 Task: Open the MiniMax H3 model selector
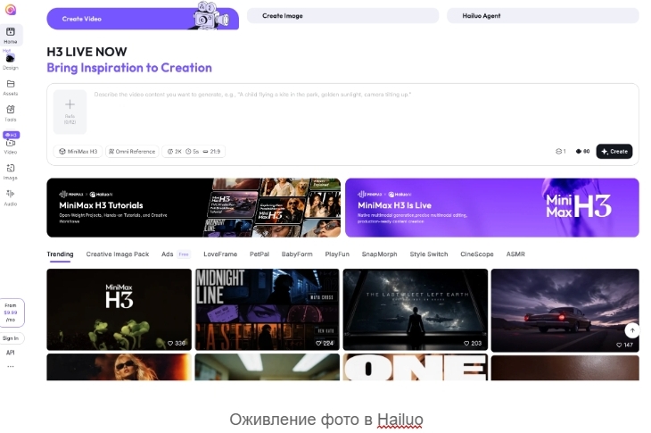point(78,151)
